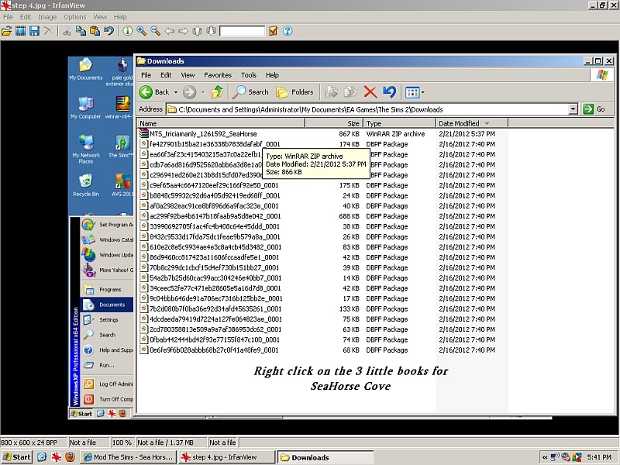Viewport: 620px width, 465px height.
Task: Open IrfanView settings checkmark icon
Action: (x=273, y=31)
